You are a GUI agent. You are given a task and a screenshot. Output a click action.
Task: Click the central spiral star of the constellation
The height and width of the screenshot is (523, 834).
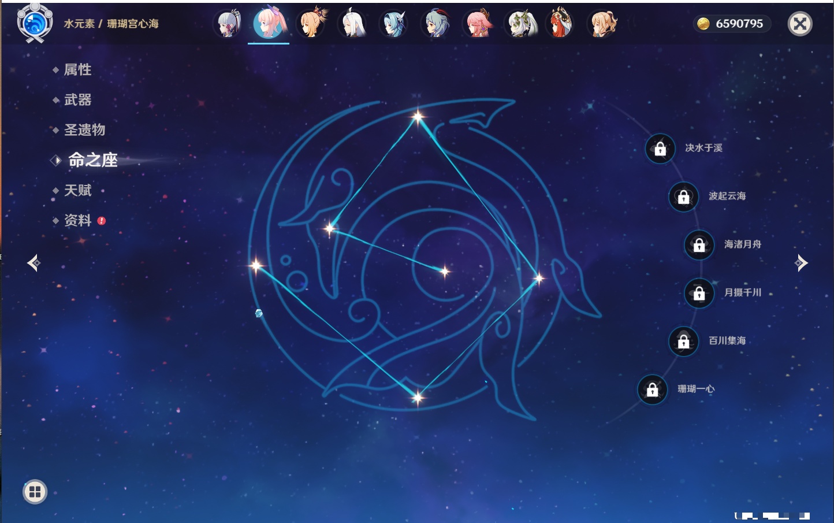click(445, 271)
